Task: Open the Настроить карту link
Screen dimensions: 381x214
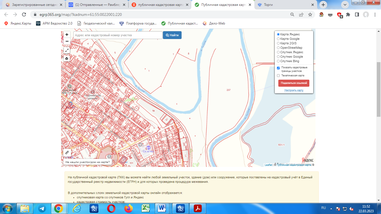Action: [294, 90]
